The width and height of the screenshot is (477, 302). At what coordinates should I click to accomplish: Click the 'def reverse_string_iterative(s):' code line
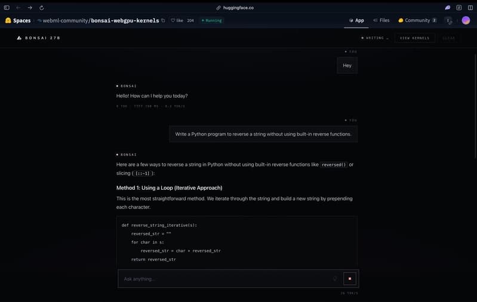point(159,226)
